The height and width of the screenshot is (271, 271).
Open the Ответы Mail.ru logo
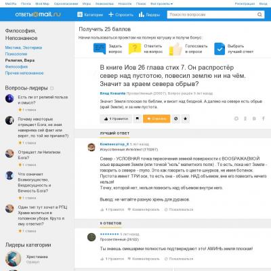38,14
